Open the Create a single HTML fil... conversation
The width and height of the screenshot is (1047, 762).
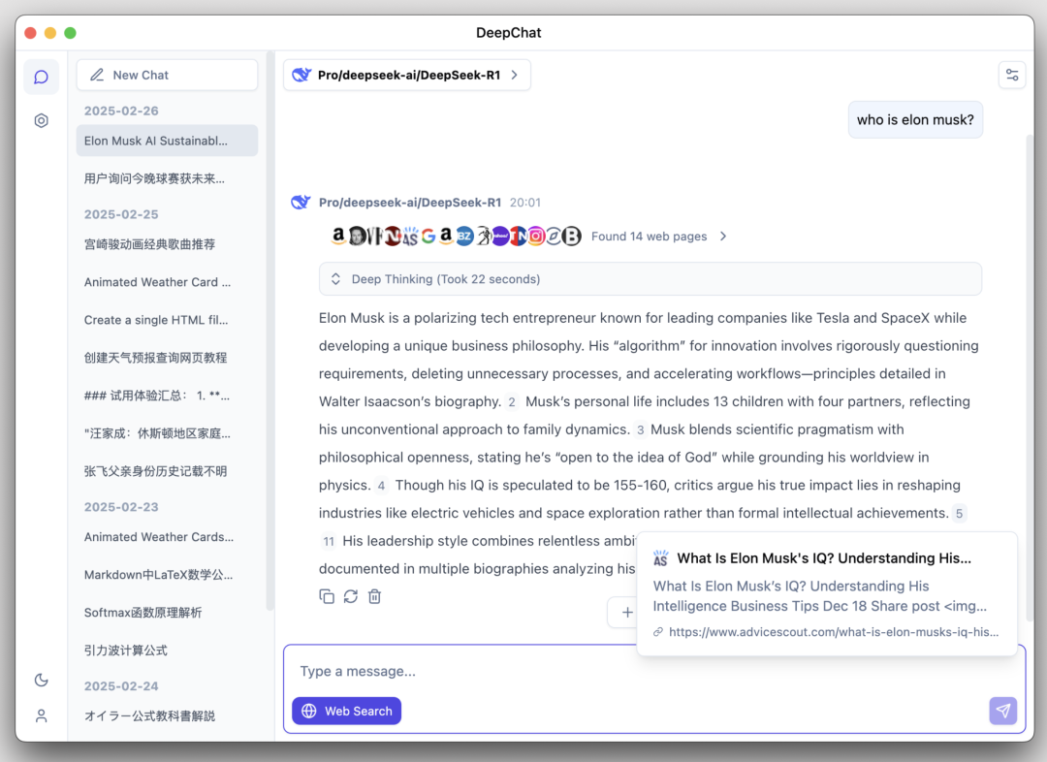click(167, 320)
